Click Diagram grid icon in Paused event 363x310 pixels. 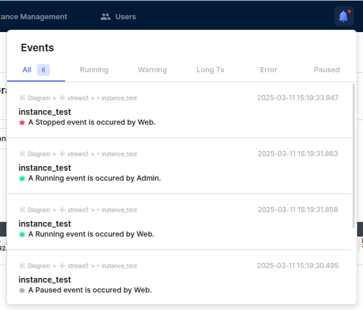tap(22, 266)
